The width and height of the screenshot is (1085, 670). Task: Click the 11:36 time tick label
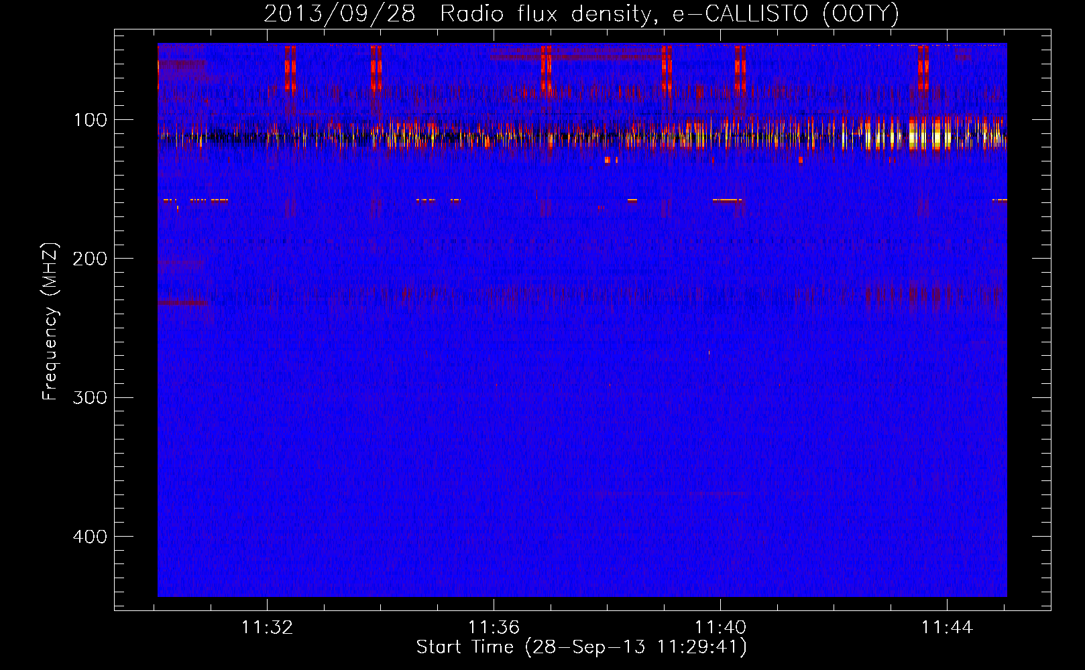[x=494, y=628]
